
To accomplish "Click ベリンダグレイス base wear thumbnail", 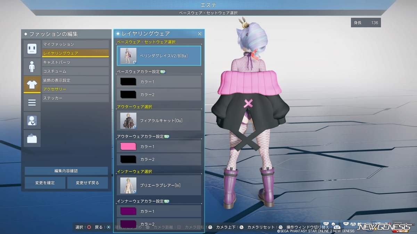I will coord(128,56).
